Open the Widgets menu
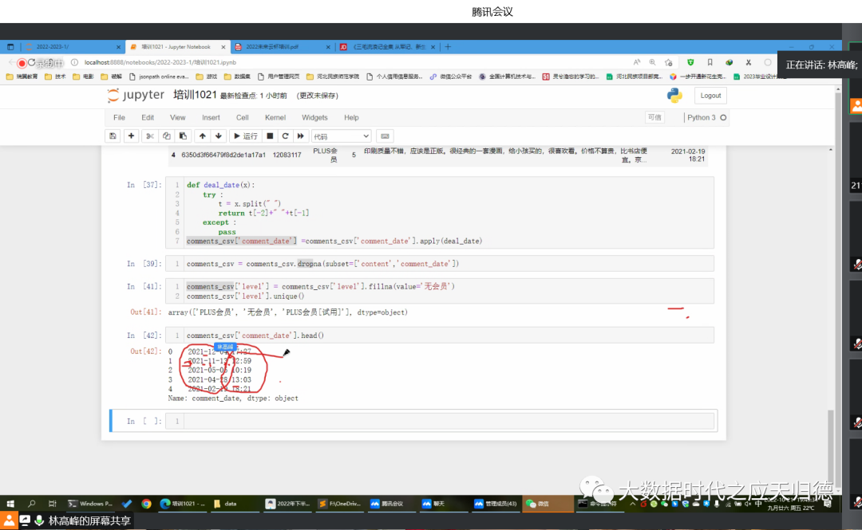This screenshot has height=530, width=862. [314, 117]
